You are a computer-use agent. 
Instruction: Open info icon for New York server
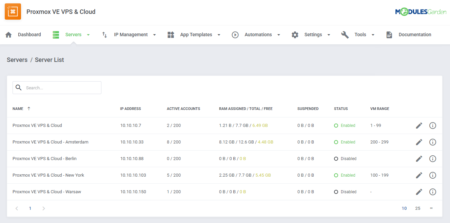[x=432, y=175]
